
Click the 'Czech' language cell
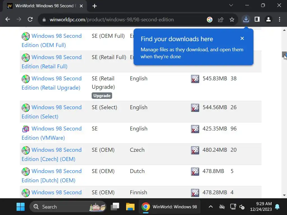137,150
